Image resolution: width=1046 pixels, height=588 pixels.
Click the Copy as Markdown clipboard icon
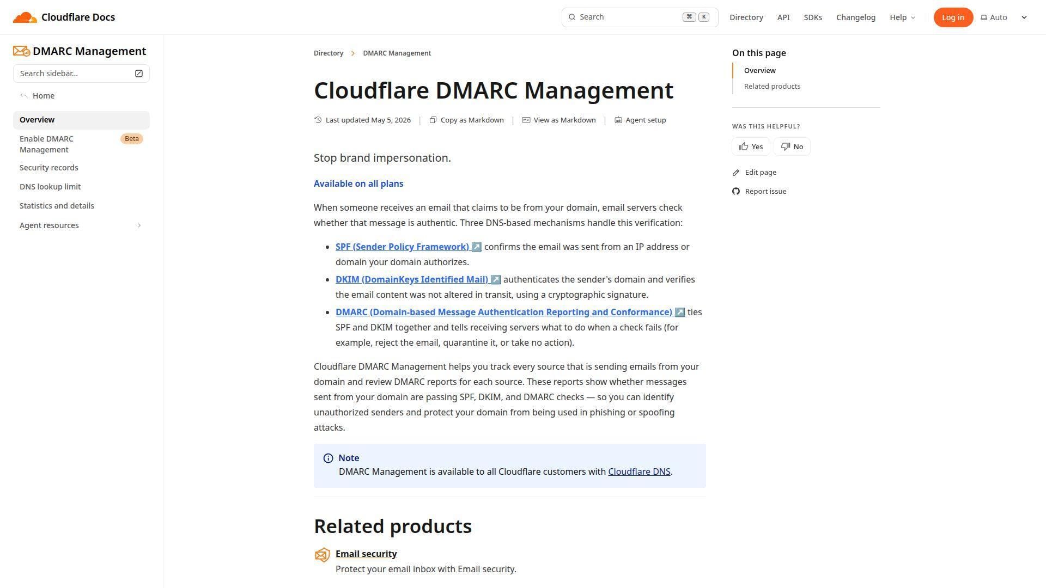(x=433, y=120)
